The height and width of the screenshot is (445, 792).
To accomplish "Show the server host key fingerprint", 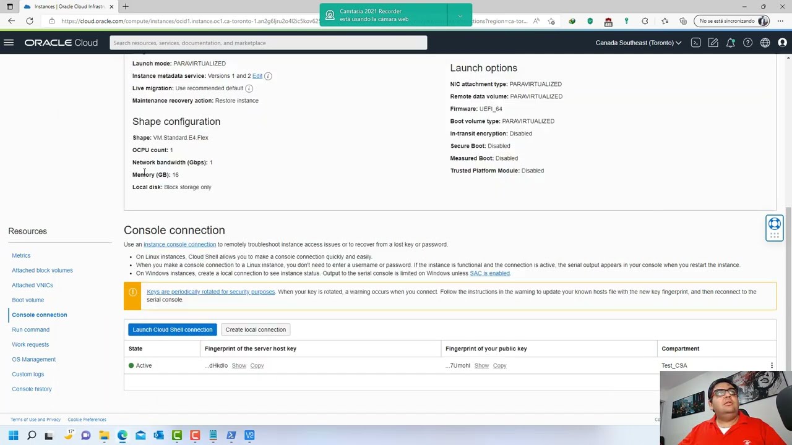I will (x=239, y=365).
